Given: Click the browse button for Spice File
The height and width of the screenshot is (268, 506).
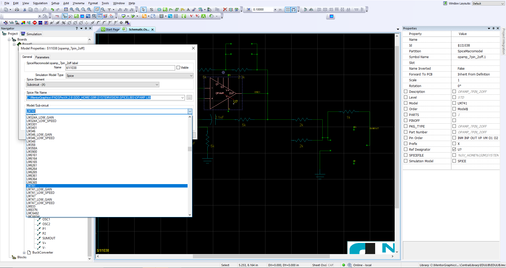Looking at the screenshot, I should (x=189, y=98).
